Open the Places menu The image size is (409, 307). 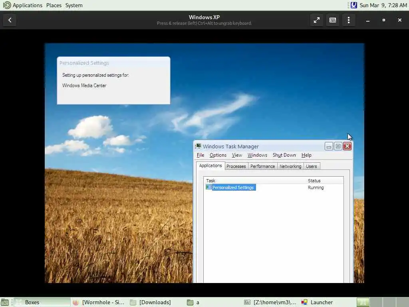[x=54, y=5]
